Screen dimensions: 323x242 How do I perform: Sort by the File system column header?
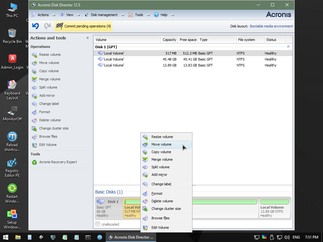[250, 40]
